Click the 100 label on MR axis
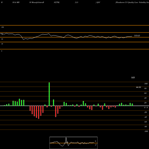This screenshot has height=149, width=149. point(146,84)
